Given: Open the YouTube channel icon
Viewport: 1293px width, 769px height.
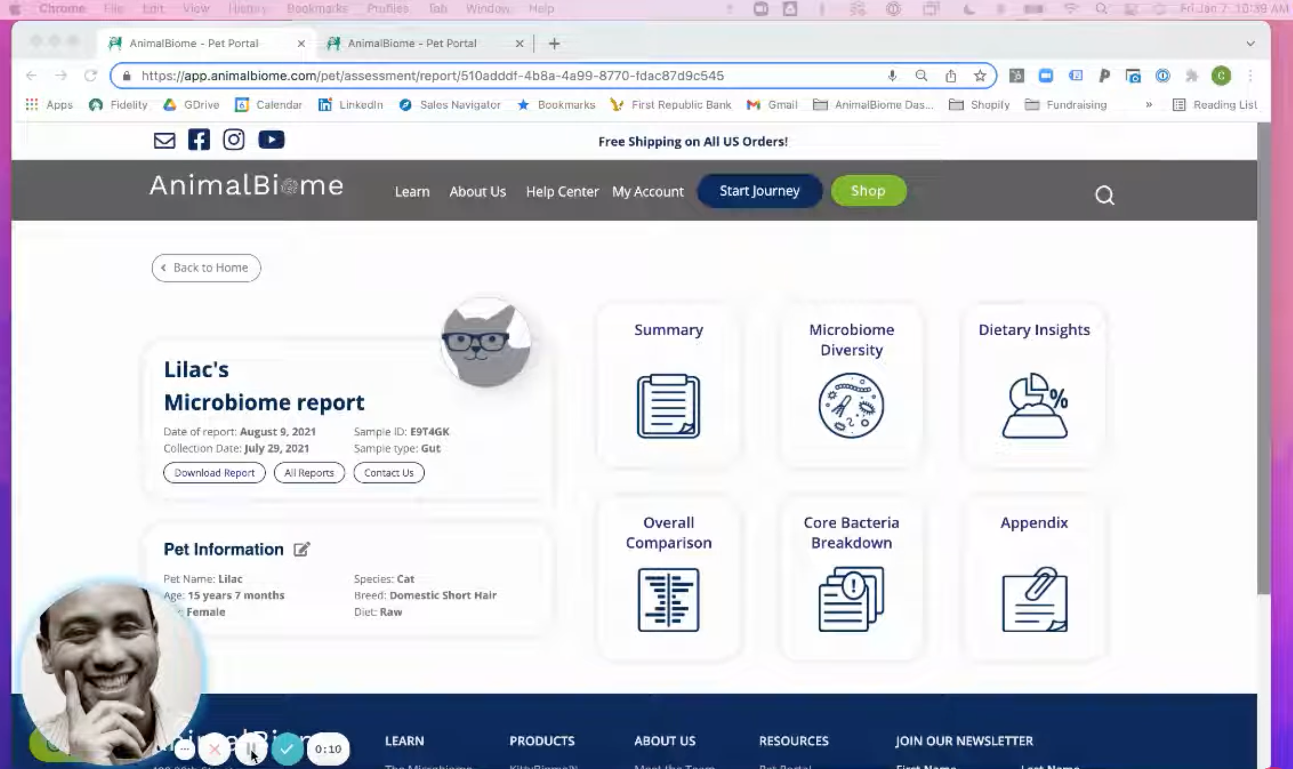Looking at the screenshot, I should pyautogui.click(x=271, y=139).
